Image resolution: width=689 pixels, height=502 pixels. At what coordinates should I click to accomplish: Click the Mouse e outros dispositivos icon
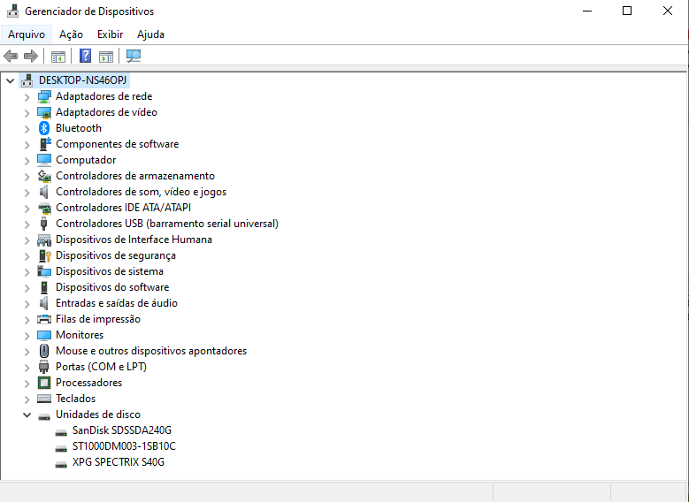pyautogui.click(x=43, y=351)
